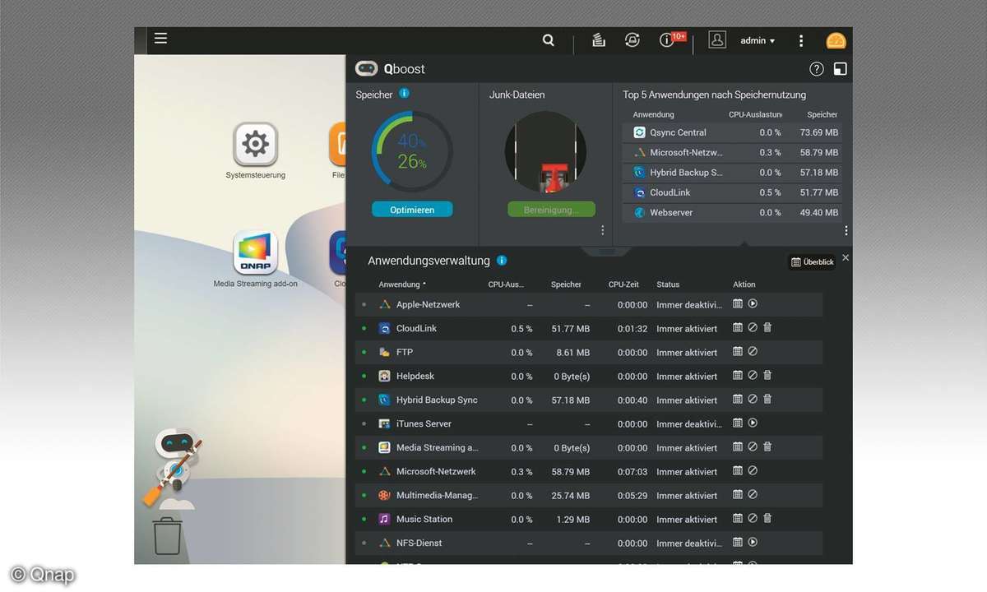Disable Media Streaming add-on with stop icon
The height and width of the screenshot is (592, 987).
tap(753, 447)
